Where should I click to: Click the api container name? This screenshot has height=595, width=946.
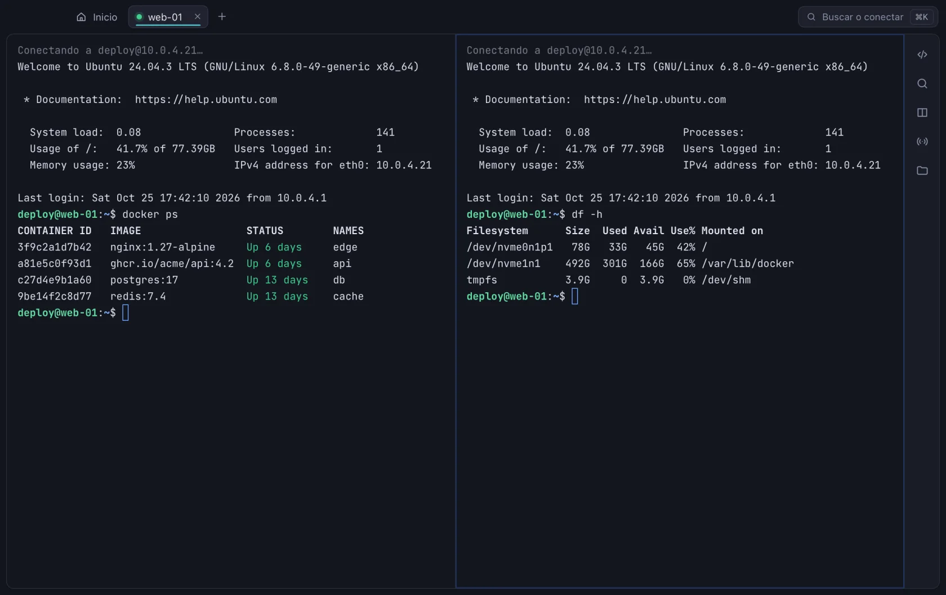(x=342, y=263)
